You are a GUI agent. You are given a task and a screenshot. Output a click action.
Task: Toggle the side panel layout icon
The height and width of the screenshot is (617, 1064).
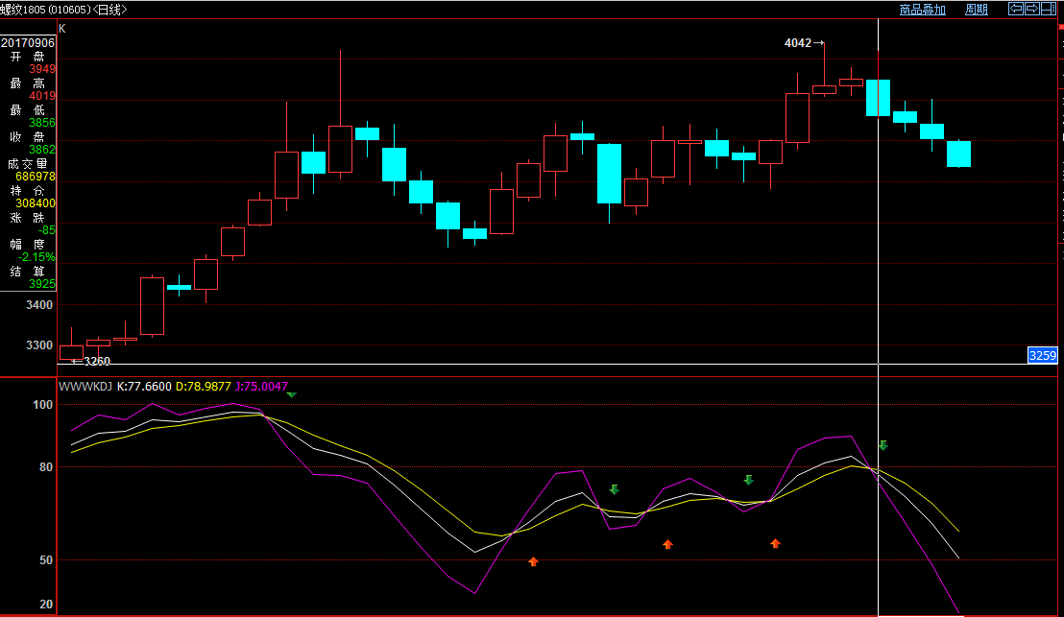pyautogui.click(x=1050, y=9)
